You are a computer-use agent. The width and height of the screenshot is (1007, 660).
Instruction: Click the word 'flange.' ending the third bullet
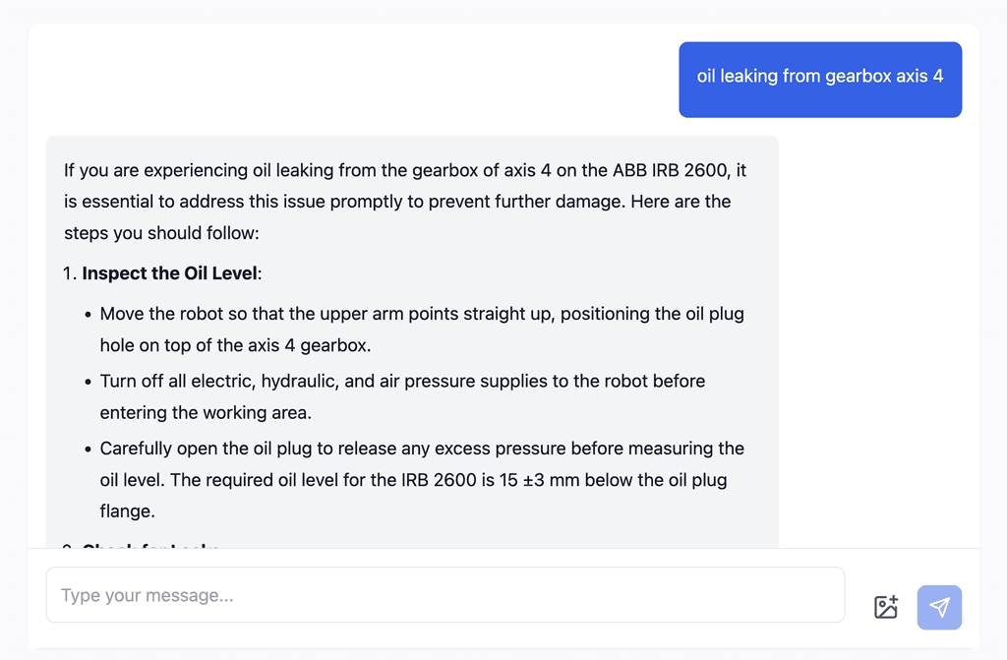127,511
